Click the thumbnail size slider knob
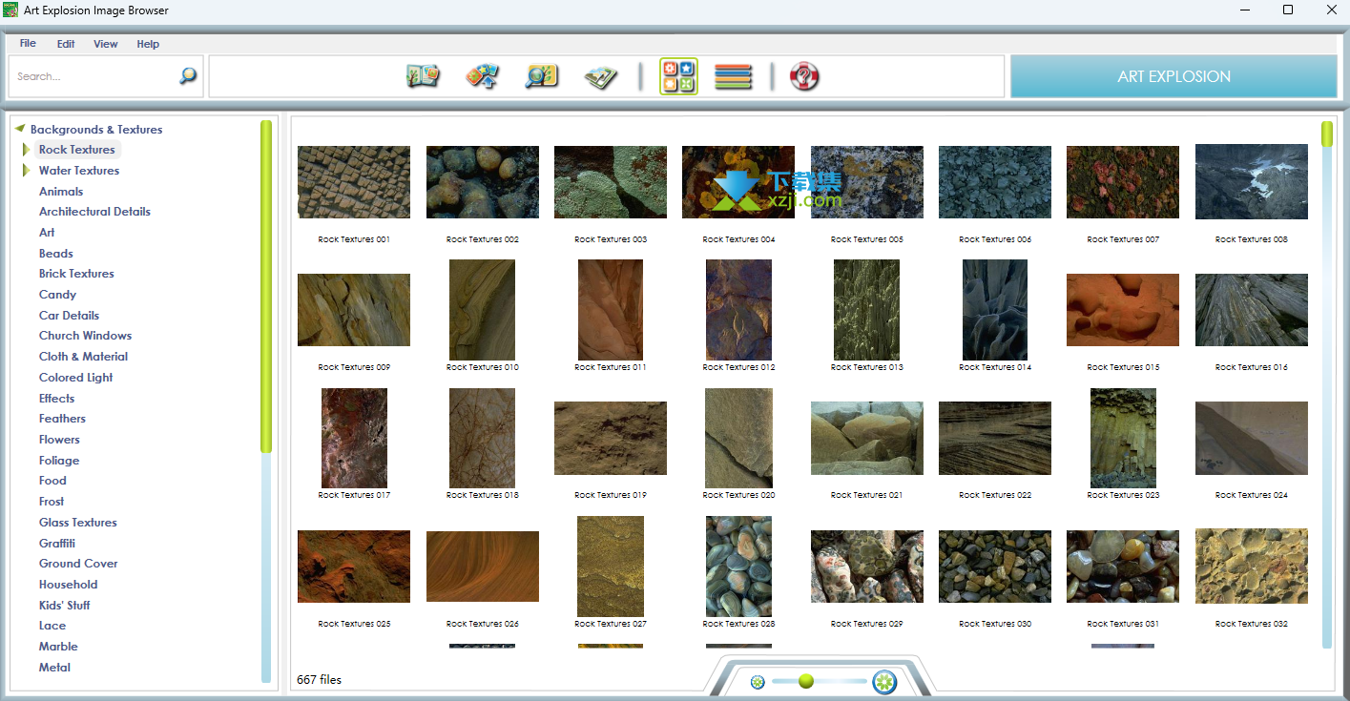This screenshot has height=701, width=1350. [x=806, y=681]
